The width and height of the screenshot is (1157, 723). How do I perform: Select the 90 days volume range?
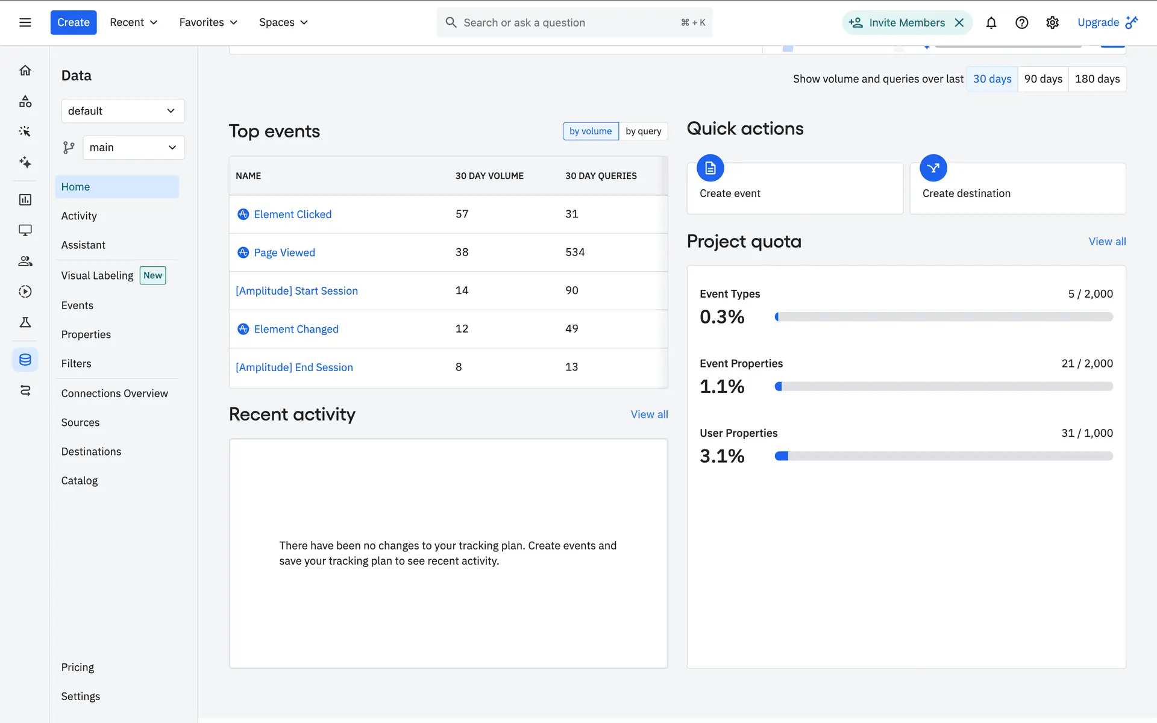point(1043,79)
